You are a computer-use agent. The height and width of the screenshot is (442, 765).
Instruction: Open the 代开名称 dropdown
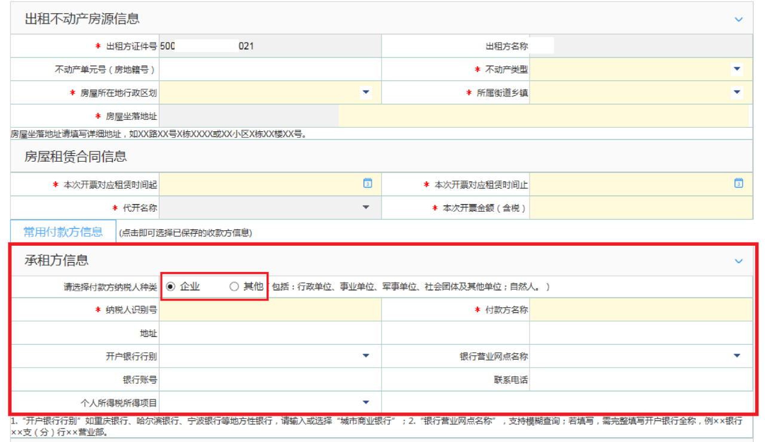tap(365, 207)
